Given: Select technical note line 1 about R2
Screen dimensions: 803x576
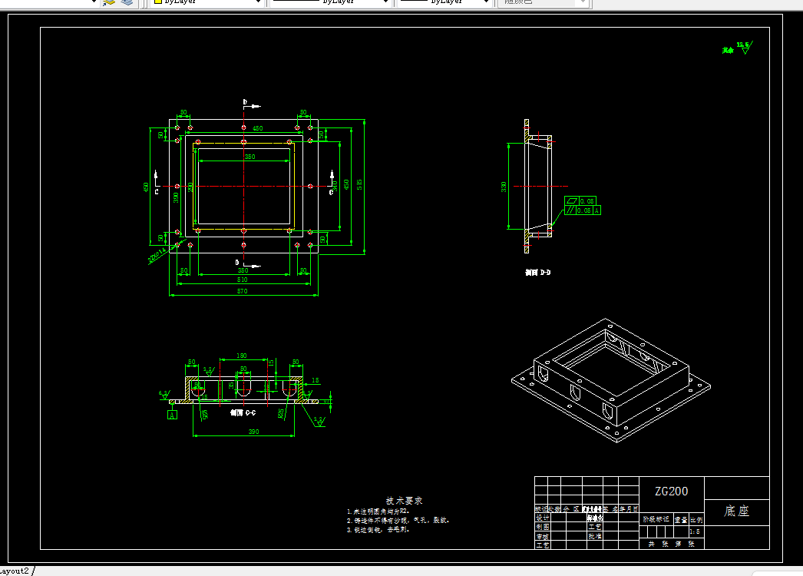Looking at the screenshot, I should pyautogui.click(x=378, y=511).
